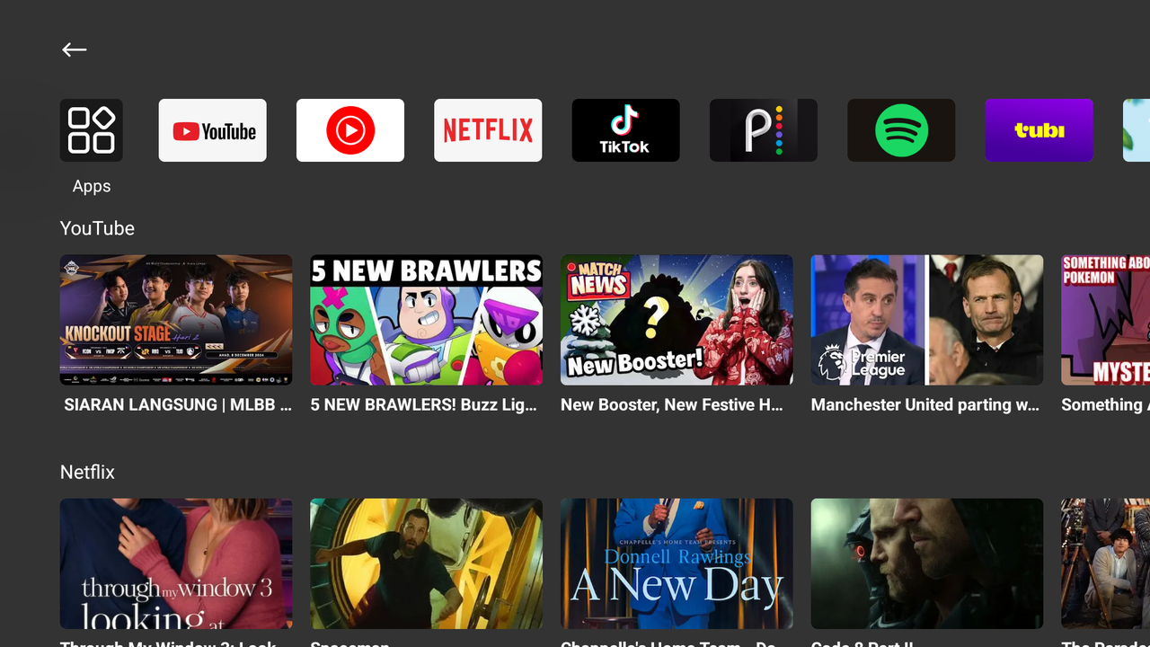Open the Manchester United Premier League video
The height and width of the screenshot is (647, 1150).
pyautogui.click(x=926, y=320)
